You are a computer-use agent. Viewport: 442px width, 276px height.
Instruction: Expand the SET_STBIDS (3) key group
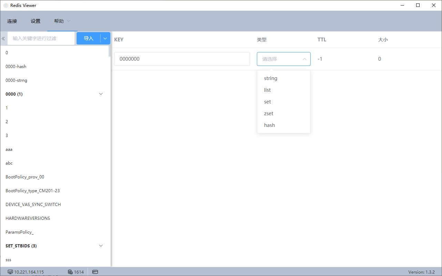[101, 246]
